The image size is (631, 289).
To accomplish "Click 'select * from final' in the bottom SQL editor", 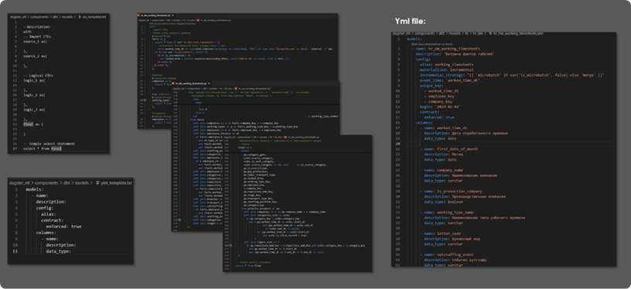I will (x=249, y=266).
